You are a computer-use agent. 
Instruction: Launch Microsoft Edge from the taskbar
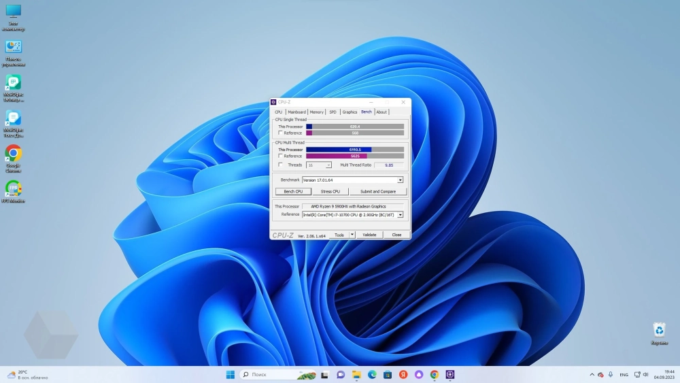pos(372,375)
